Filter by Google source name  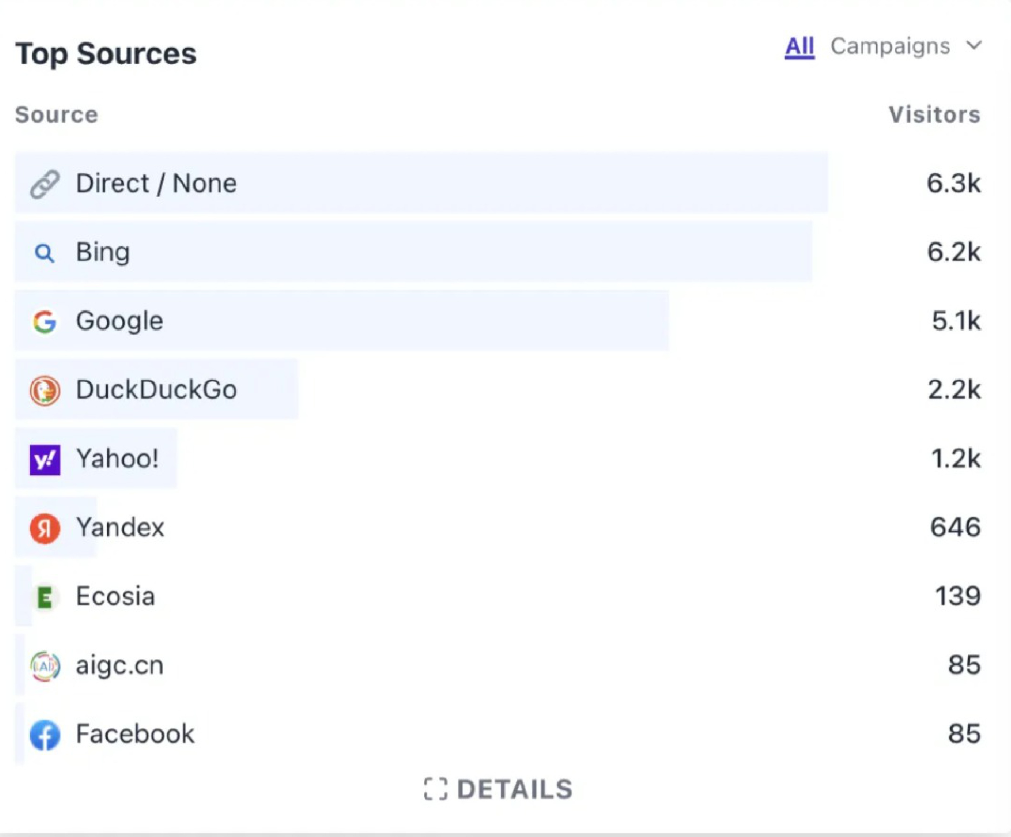119,321
